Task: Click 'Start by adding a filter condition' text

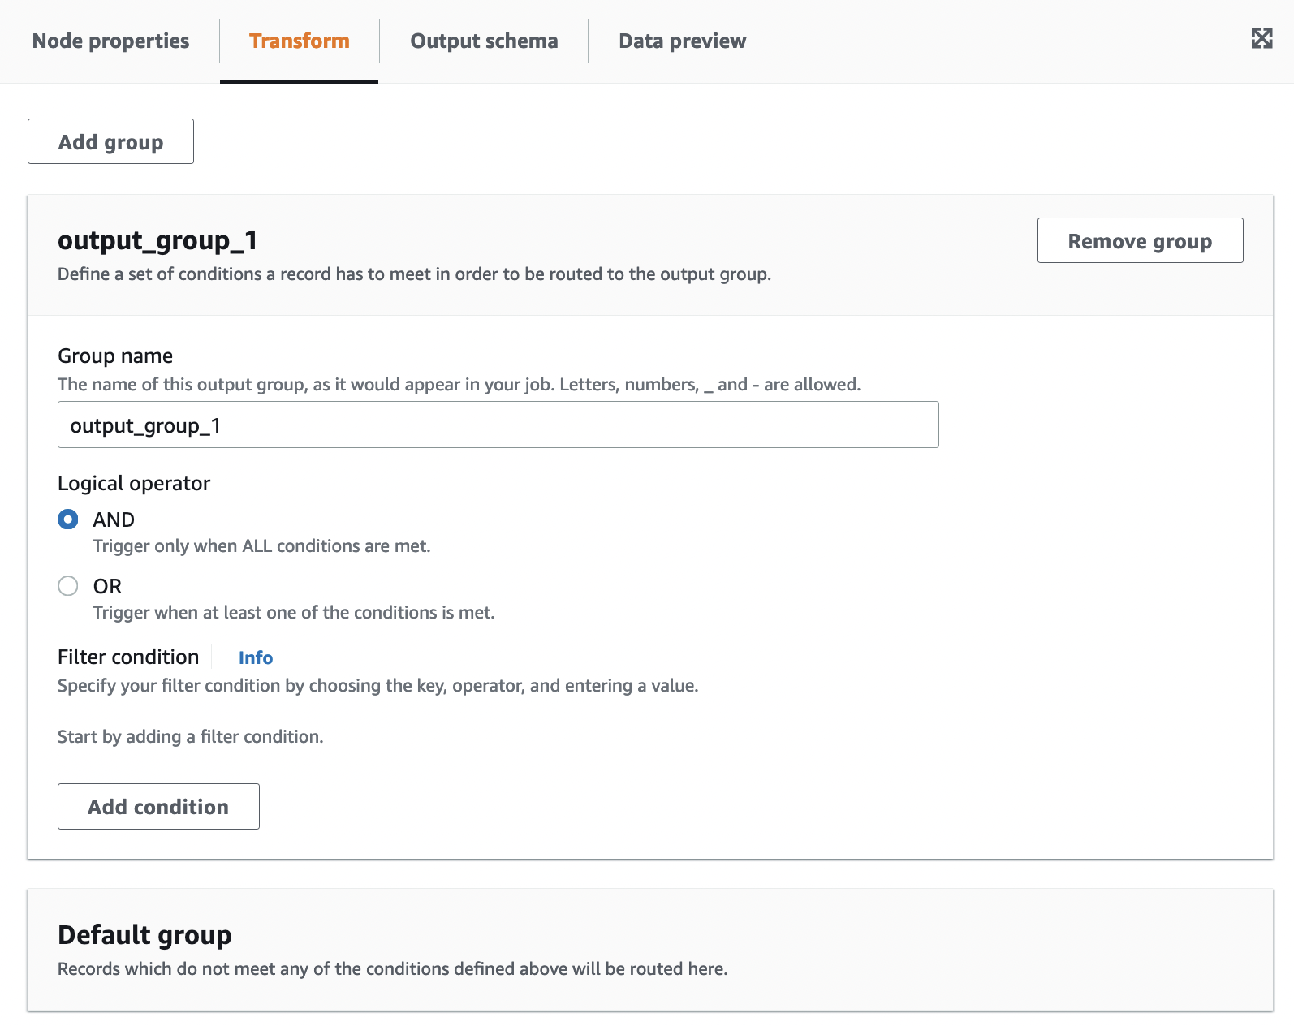Action: [190, 737]
